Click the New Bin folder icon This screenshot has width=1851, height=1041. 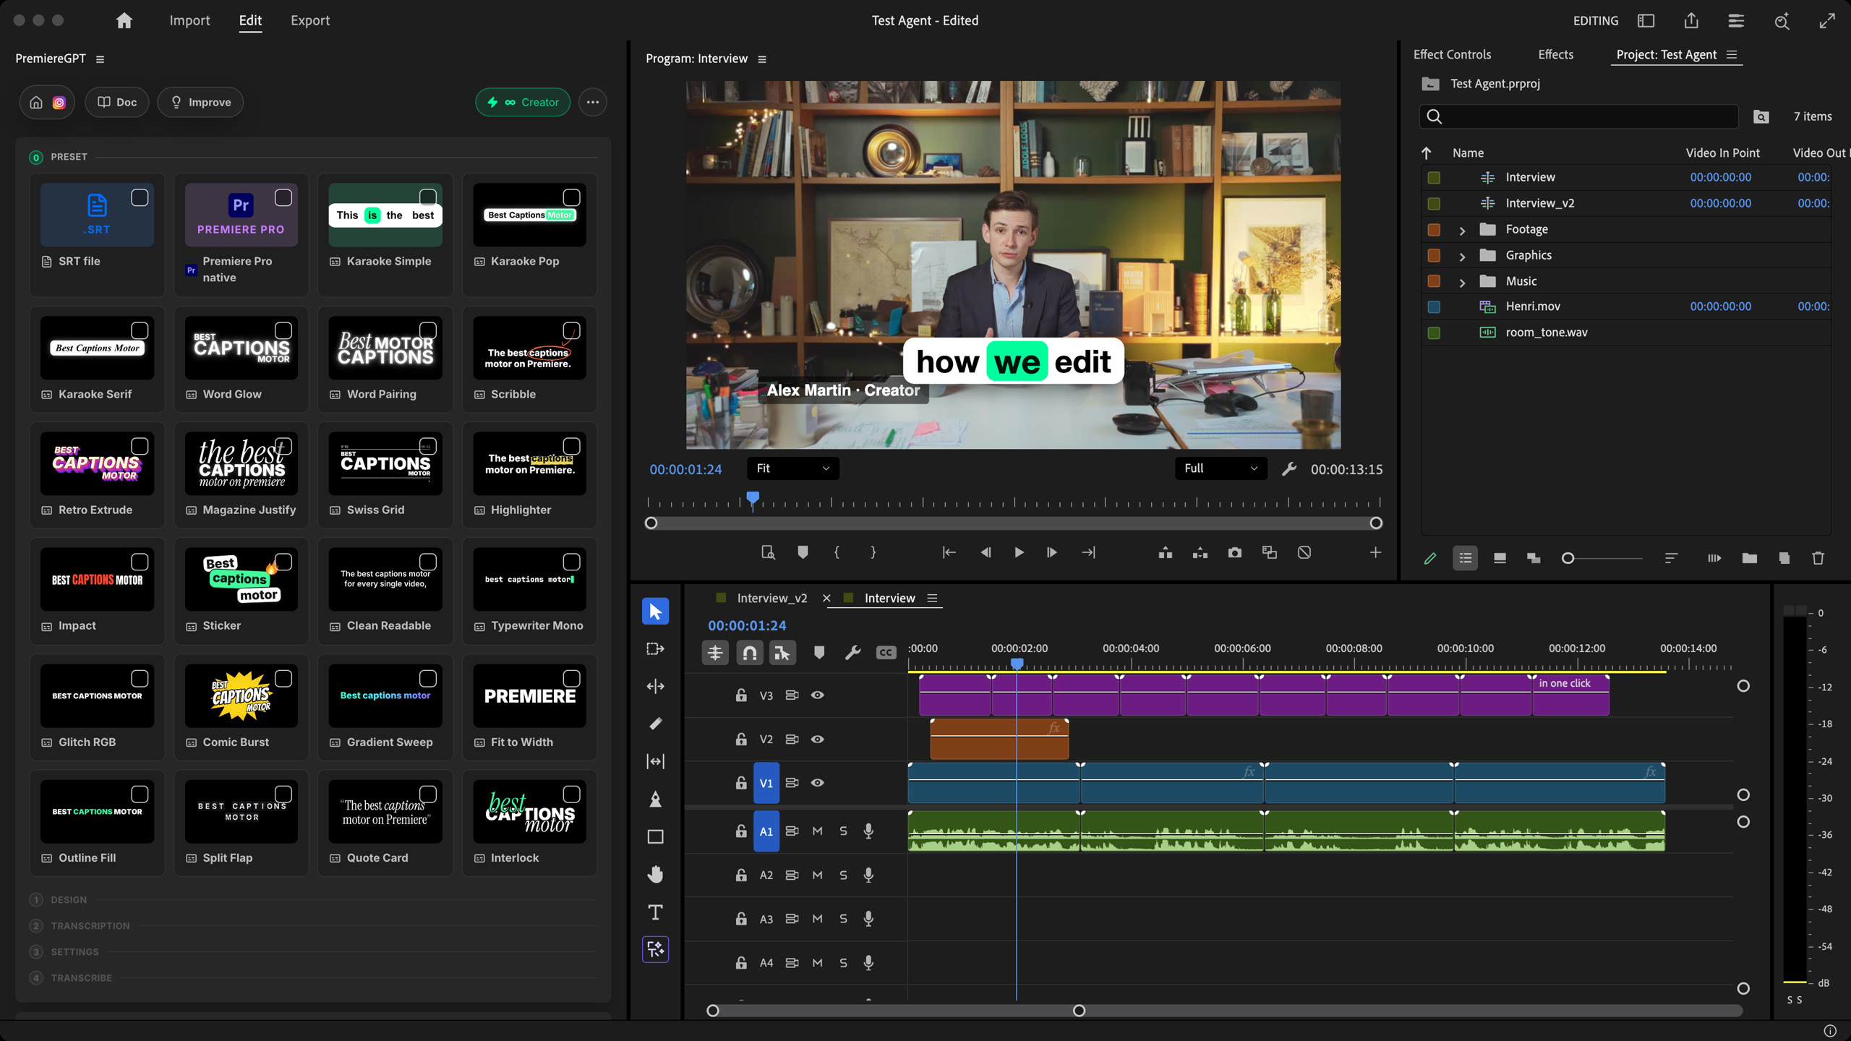[1749, 558]
